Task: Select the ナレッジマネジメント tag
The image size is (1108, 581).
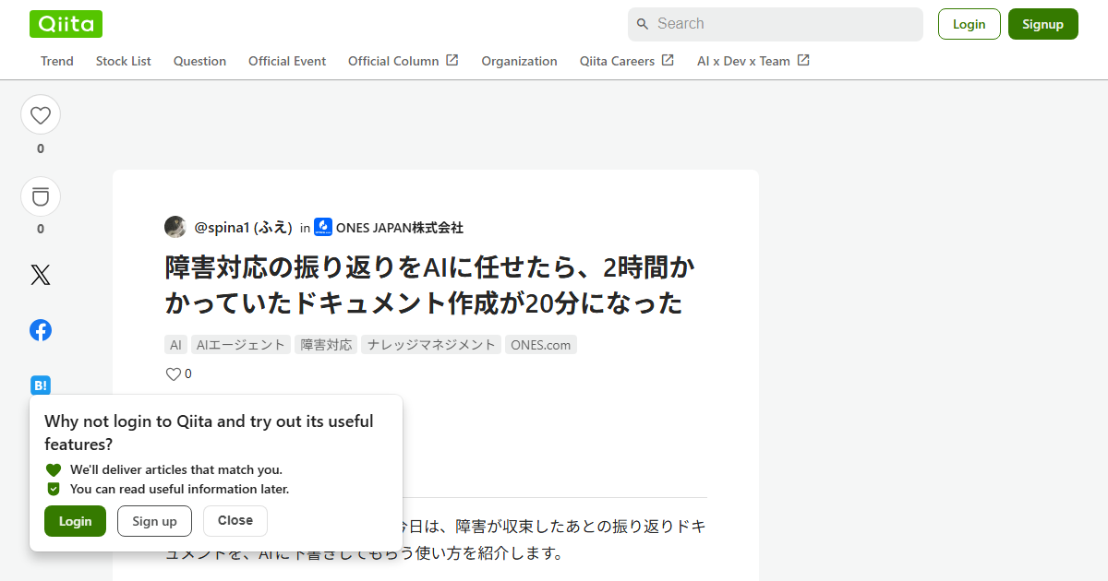Action: [x=431, y=345]
